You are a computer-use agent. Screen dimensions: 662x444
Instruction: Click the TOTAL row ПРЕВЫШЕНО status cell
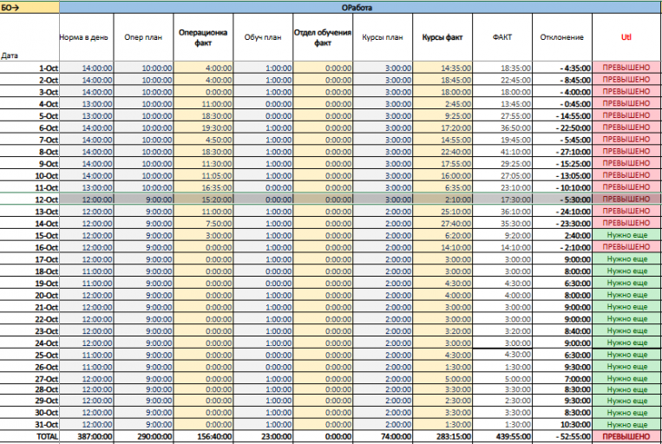coord(626,436)
